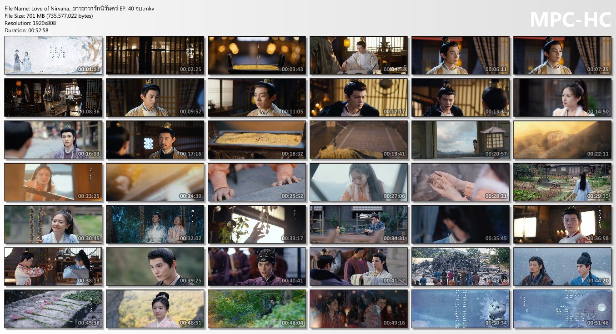The image size is (616, 334).
Task: Open the thumbnail stamped 00:19:41
Action: pyautogui.click(x=359, y=140)
